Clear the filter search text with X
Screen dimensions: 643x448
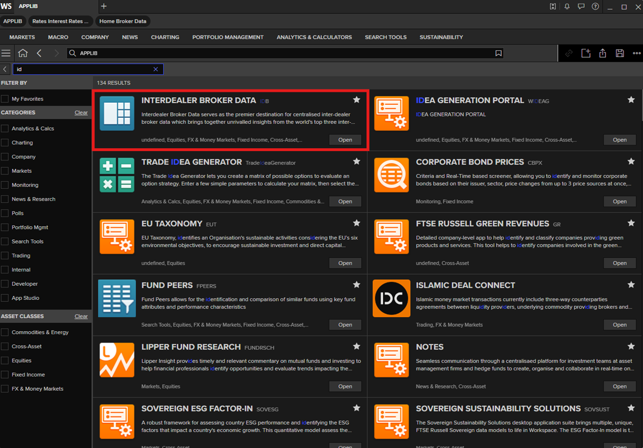(x=156, y=69)
